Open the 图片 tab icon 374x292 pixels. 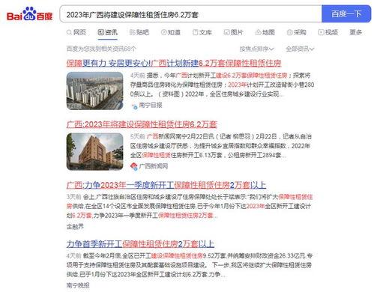click(x=226, y=32)
